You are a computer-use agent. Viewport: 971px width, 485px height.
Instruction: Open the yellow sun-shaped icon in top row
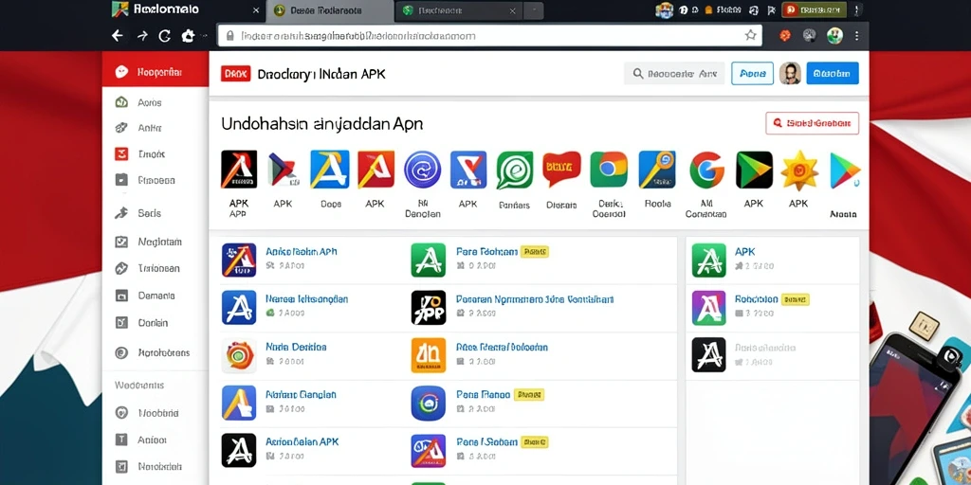pyautogui.click(x=799, y=171)
